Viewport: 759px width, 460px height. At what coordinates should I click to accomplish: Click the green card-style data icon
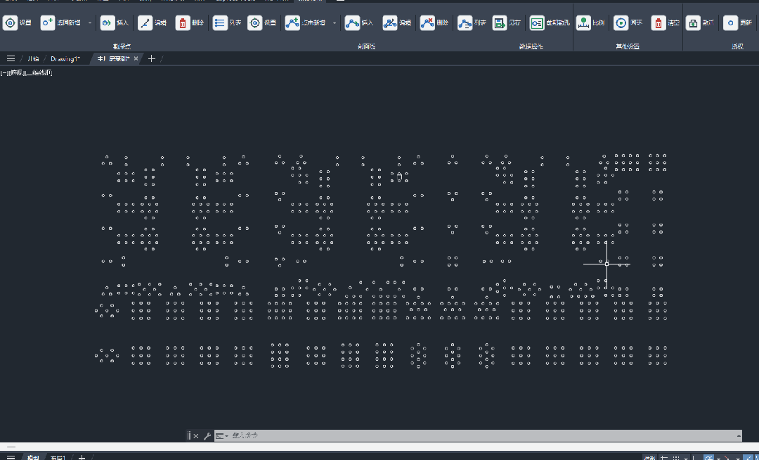(x=537, y=23)
